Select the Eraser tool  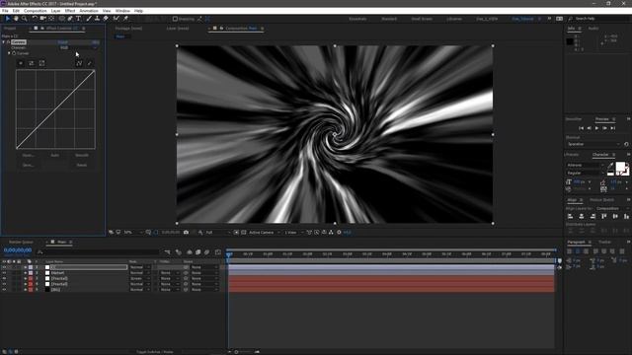click(x=106, y=19)
